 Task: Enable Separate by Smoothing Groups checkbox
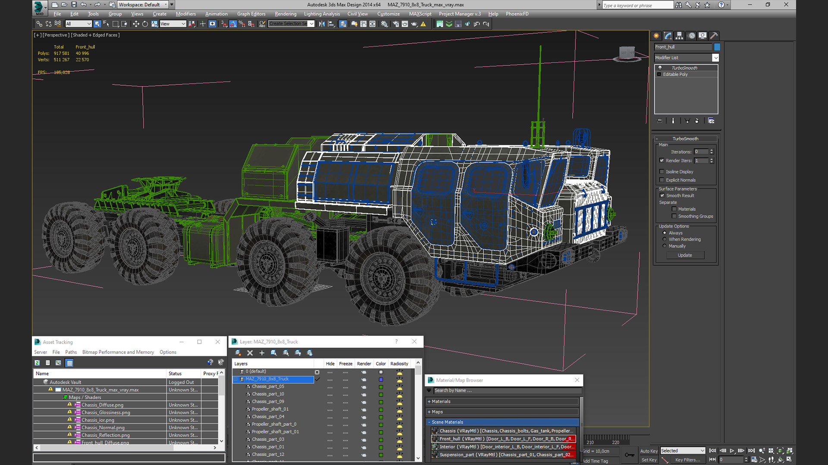674,217
